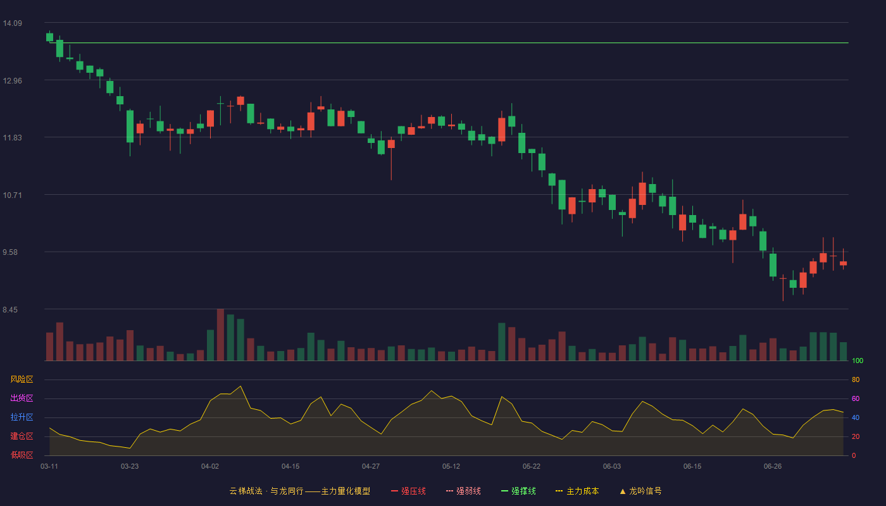This screenshot has width=886, height=506.
Task: Click the 低吸区 zone label
Action: pos(22,455)
